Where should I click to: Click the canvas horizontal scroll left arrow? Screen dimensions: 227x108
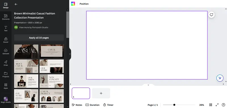click(70, 84)
